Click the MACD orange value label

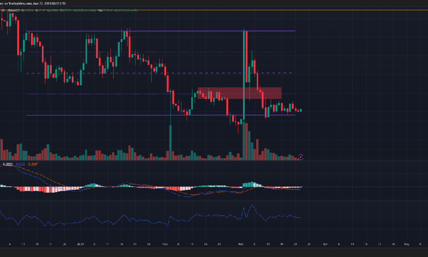[x=33, y=164]
